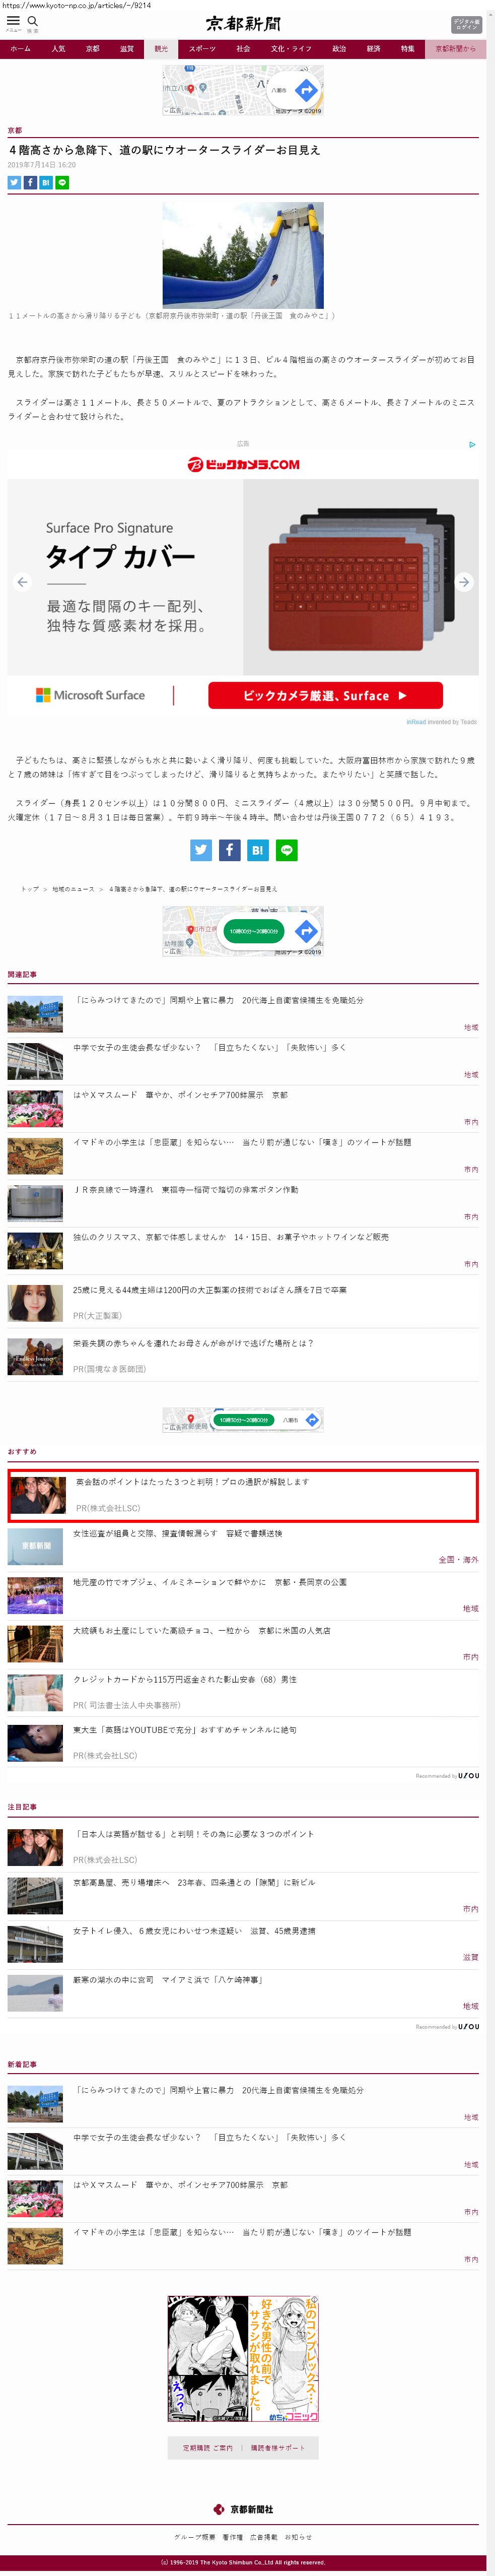Click the water slide article photo
Screen dimensions: 495x2576
point(243,255)
